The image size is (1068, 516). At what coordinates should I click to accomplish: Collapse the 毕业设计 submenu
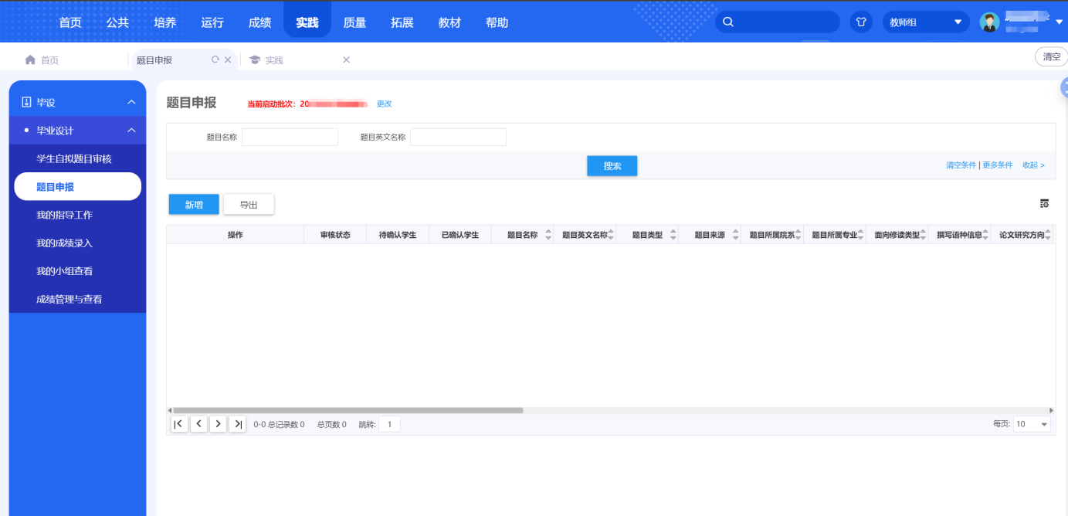131,131
